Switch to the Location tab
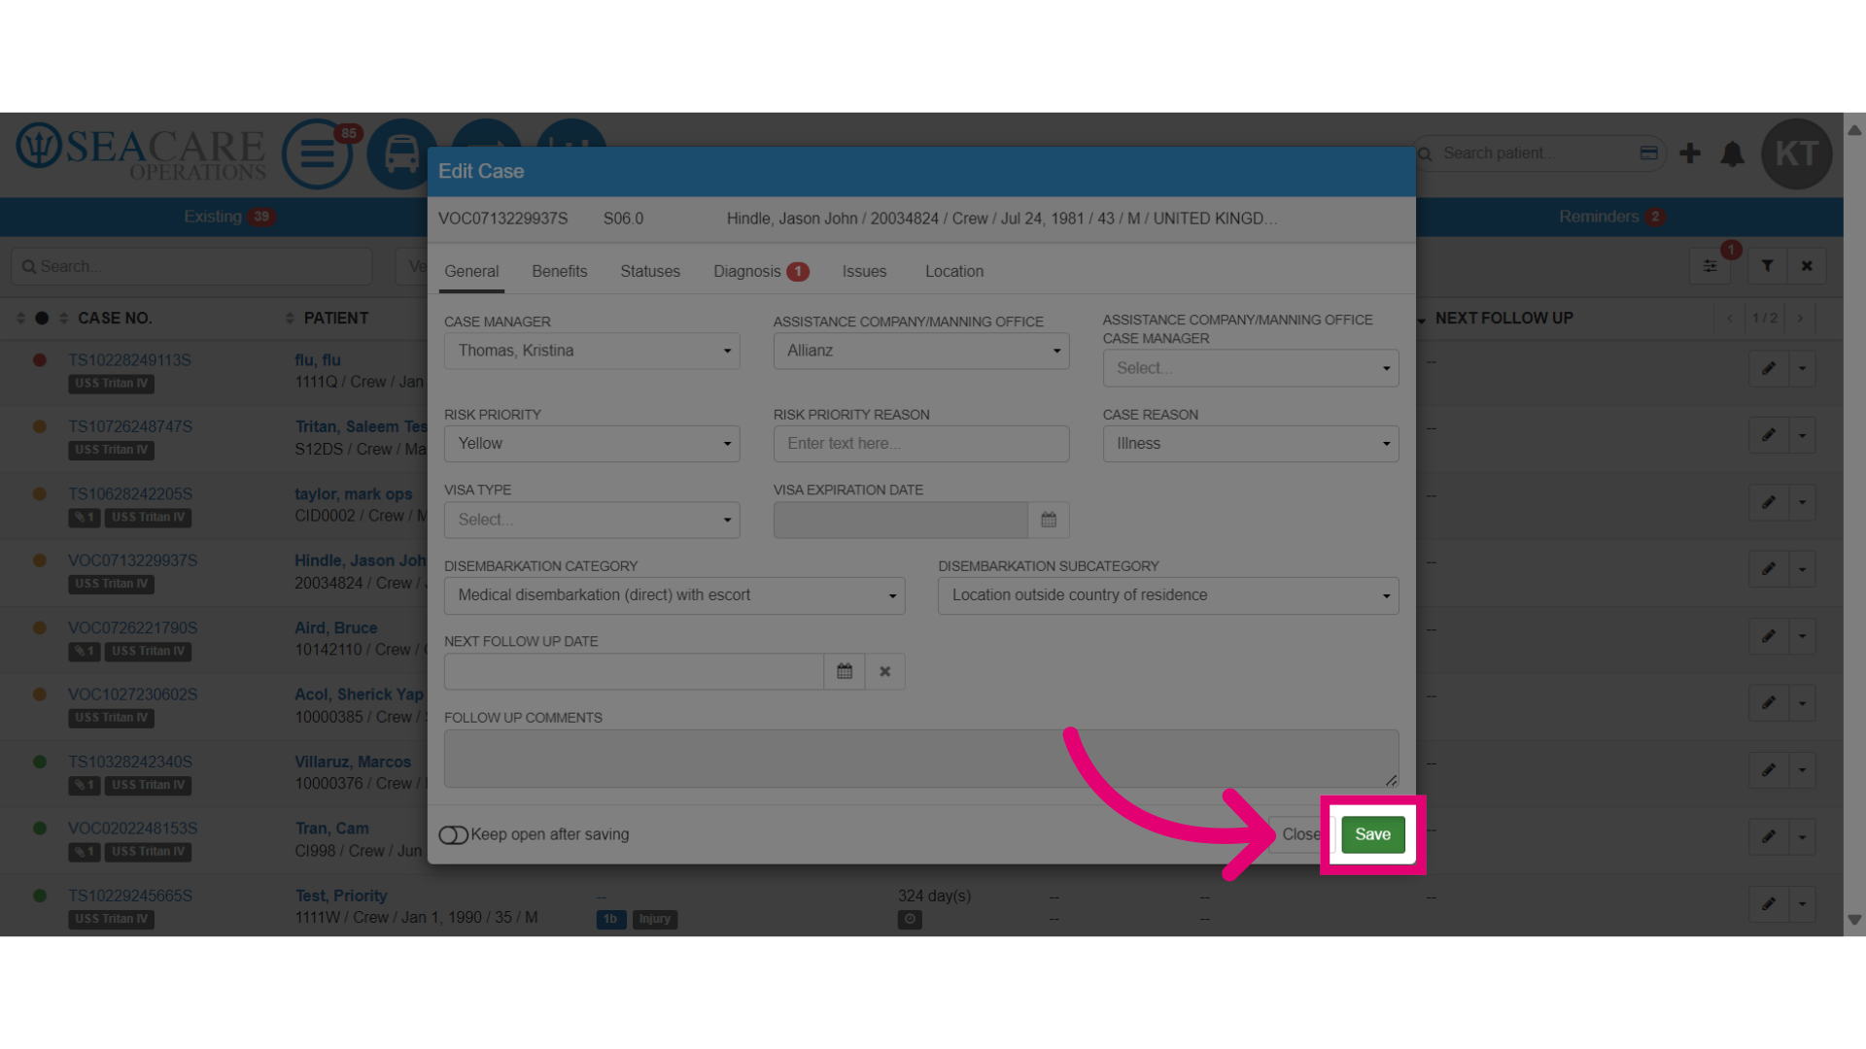The width and height of the screenshot is (1866, 1049). [954, 272]
